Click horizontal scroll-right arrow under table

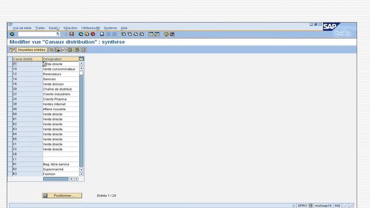(x=76, y=179)
